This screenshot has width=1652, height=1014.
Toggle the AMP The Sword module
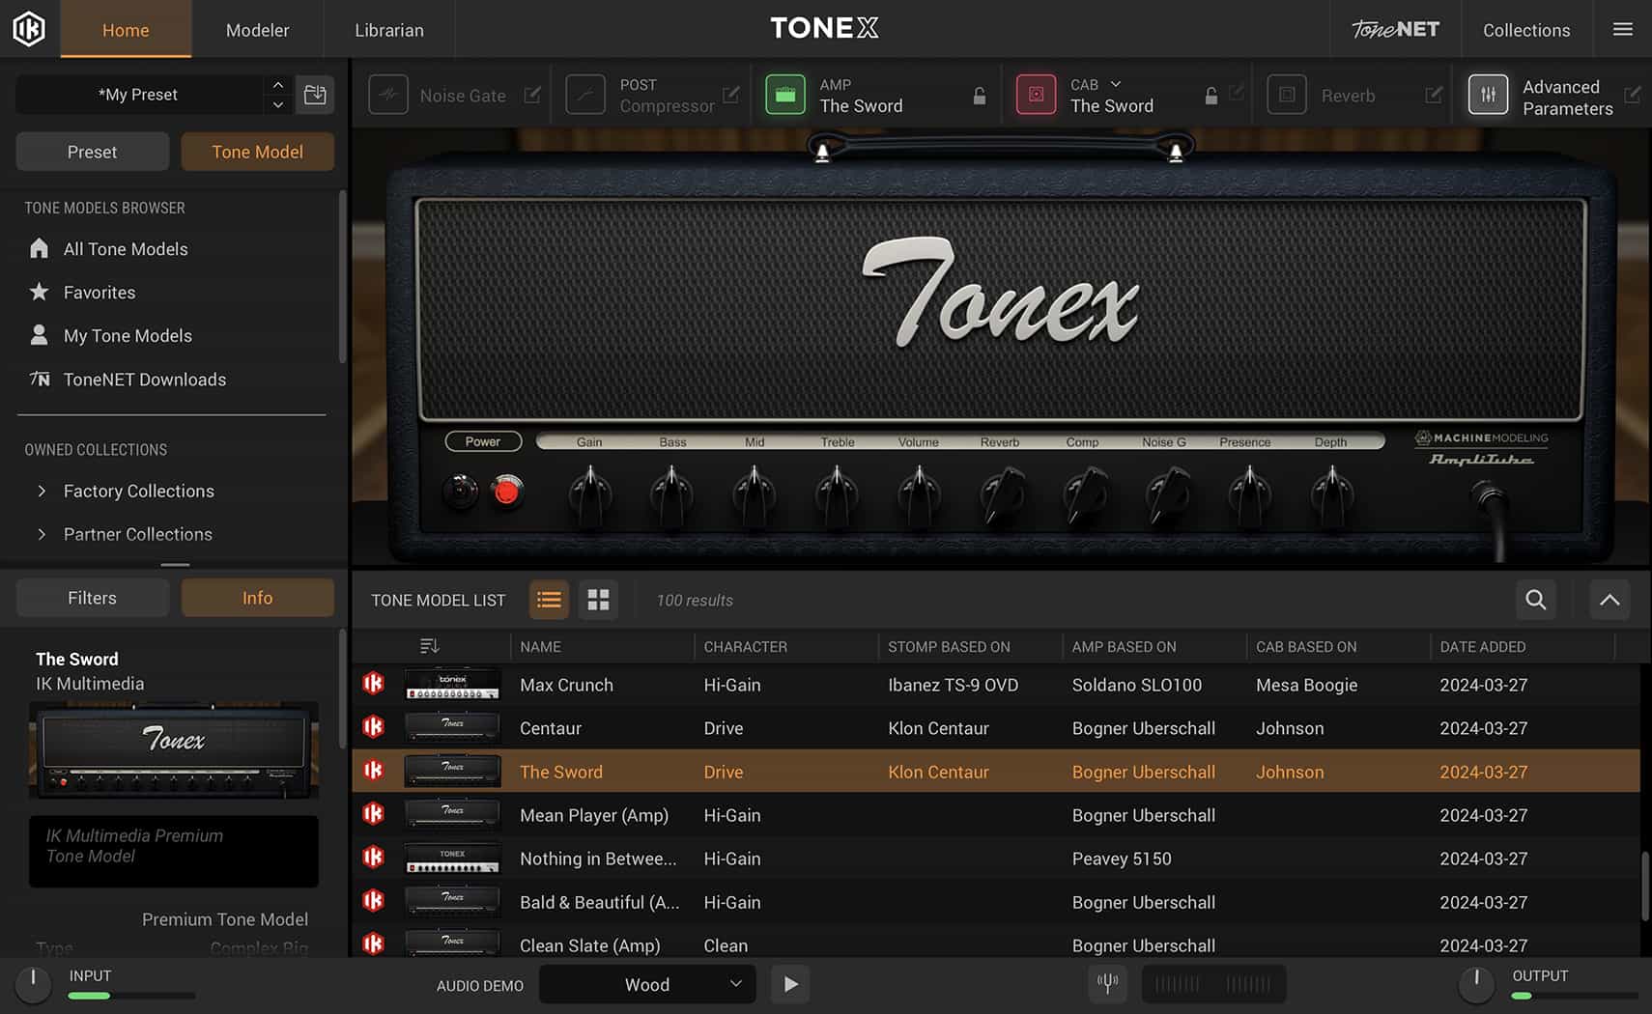click(x=785, y=95)
